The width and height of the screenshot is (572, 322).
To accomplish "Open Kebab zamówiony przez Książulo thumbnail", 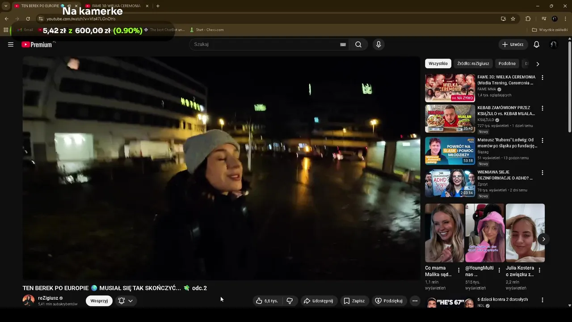I will tap(450, 119).
